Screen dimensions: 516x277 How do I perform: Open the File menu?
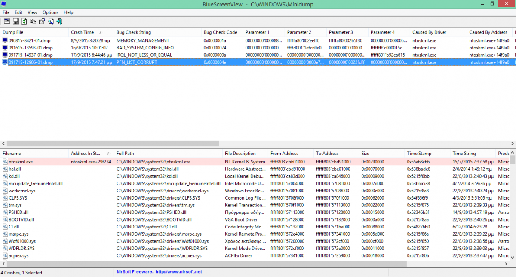tap(6, 12)
